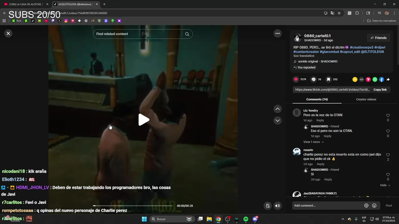Open more share options with the arrow icon
This screenshot has width=399, height=224.
388,79
